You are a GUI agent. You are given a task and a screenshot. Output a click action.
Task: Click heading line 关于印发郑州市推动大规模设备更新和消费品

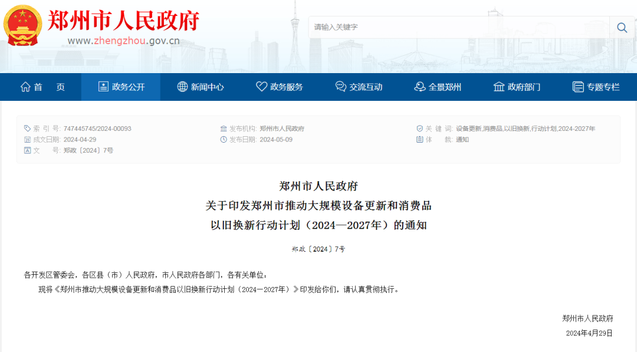click(x=318, y=206)
